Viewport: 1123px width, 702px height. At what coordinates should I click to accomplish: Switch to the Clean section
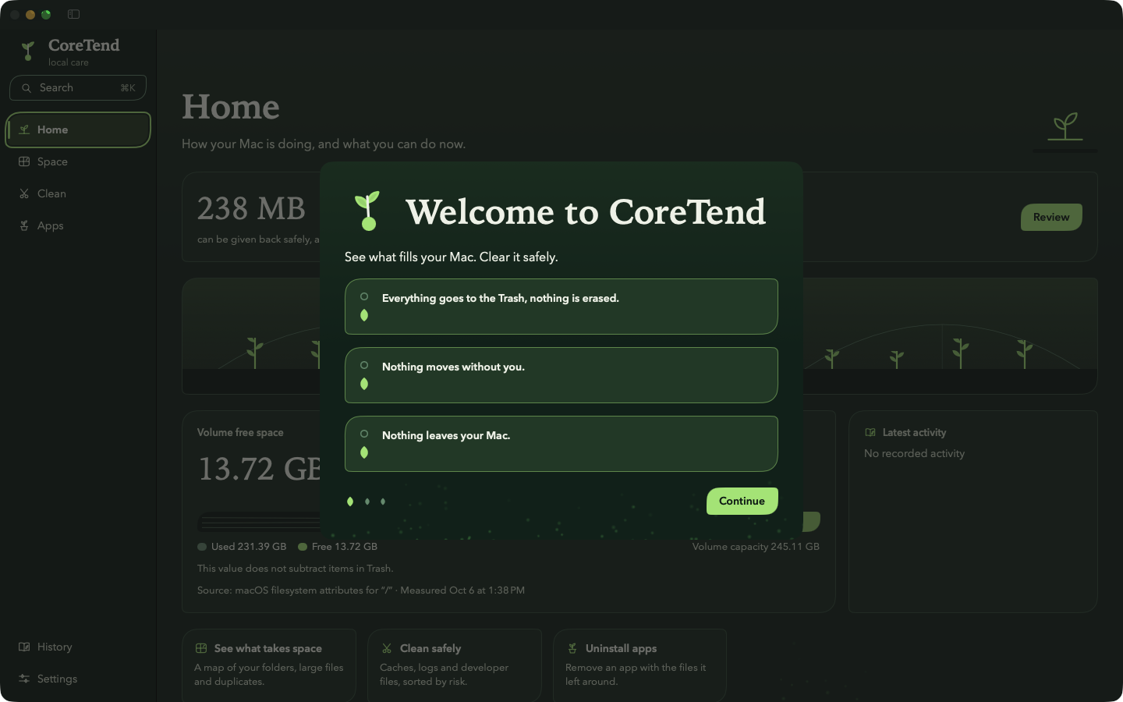(x=78, y=193)
